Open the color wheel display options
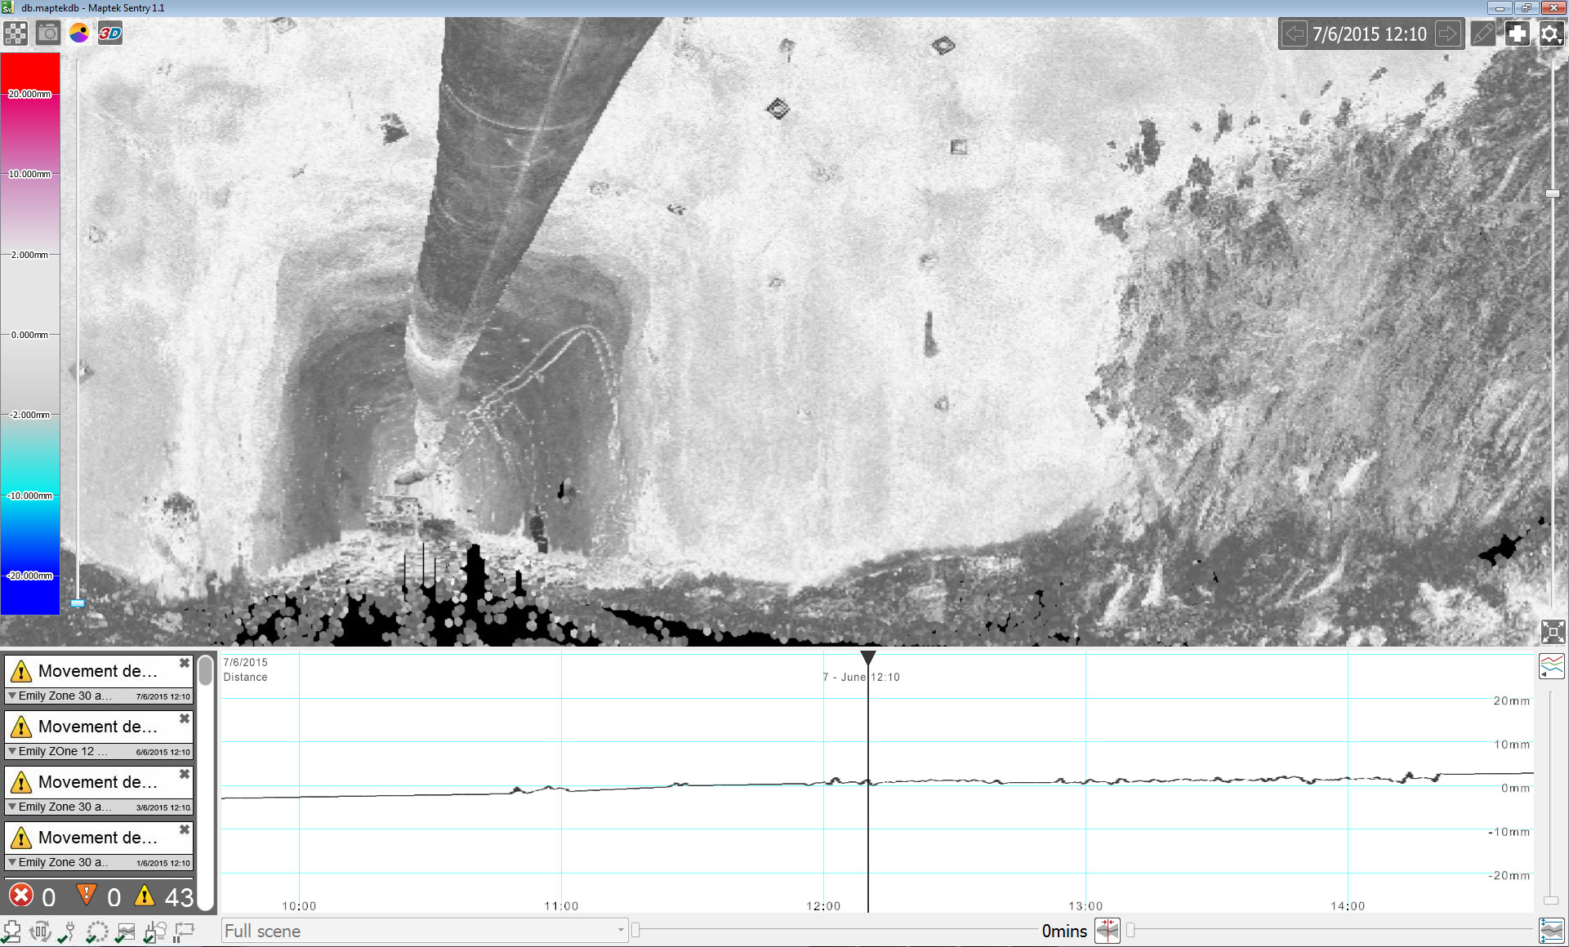Screen dimensions: 1569x947 click(78, 33)
